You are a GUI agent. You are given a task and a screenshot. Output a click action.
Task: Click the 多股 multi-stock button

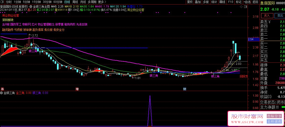206,2
